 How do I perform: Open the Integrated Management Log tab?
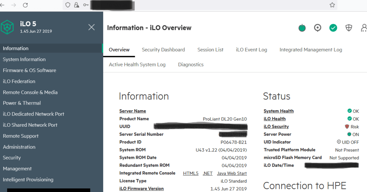311,50
